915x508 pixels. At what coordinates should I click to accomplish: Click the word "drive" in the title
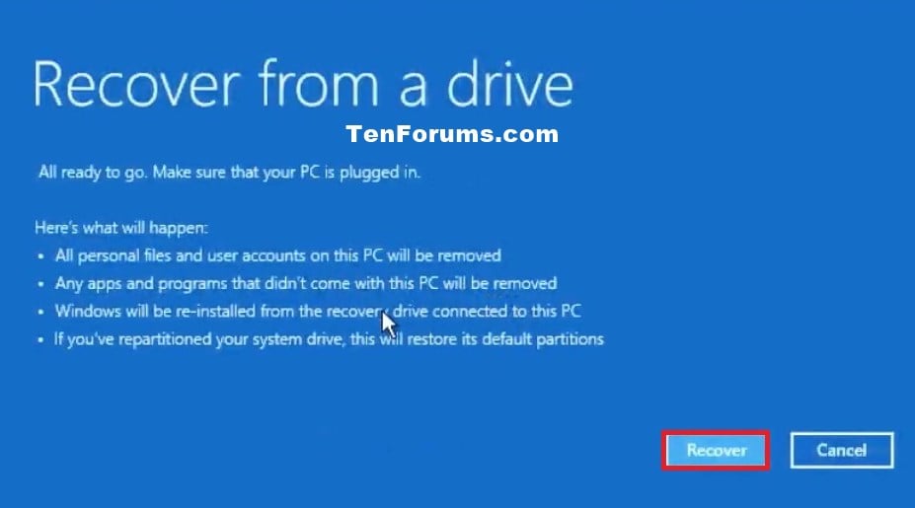coord(510,84)
